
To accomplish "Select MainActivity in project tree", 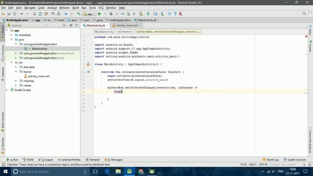I will 39,49.
